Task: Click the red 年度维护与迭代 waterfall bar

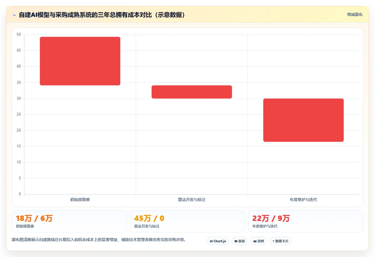Action: (x=303, y=120)
